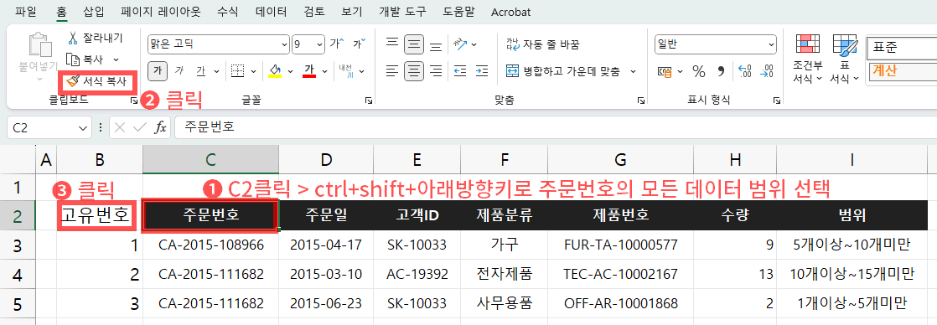Increase font size with 가^ icon

337,44
